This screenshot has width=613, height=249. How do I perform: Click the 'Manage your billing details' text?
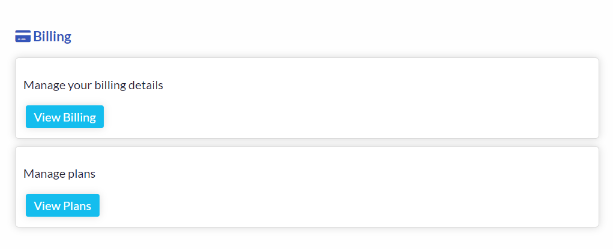[x=93, y=85]
